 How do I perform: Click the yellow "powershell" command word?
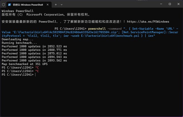click(97, 29)
